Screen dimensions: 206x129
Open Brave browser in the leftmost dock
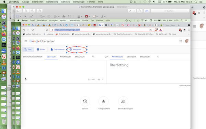[x=4, y=56]
